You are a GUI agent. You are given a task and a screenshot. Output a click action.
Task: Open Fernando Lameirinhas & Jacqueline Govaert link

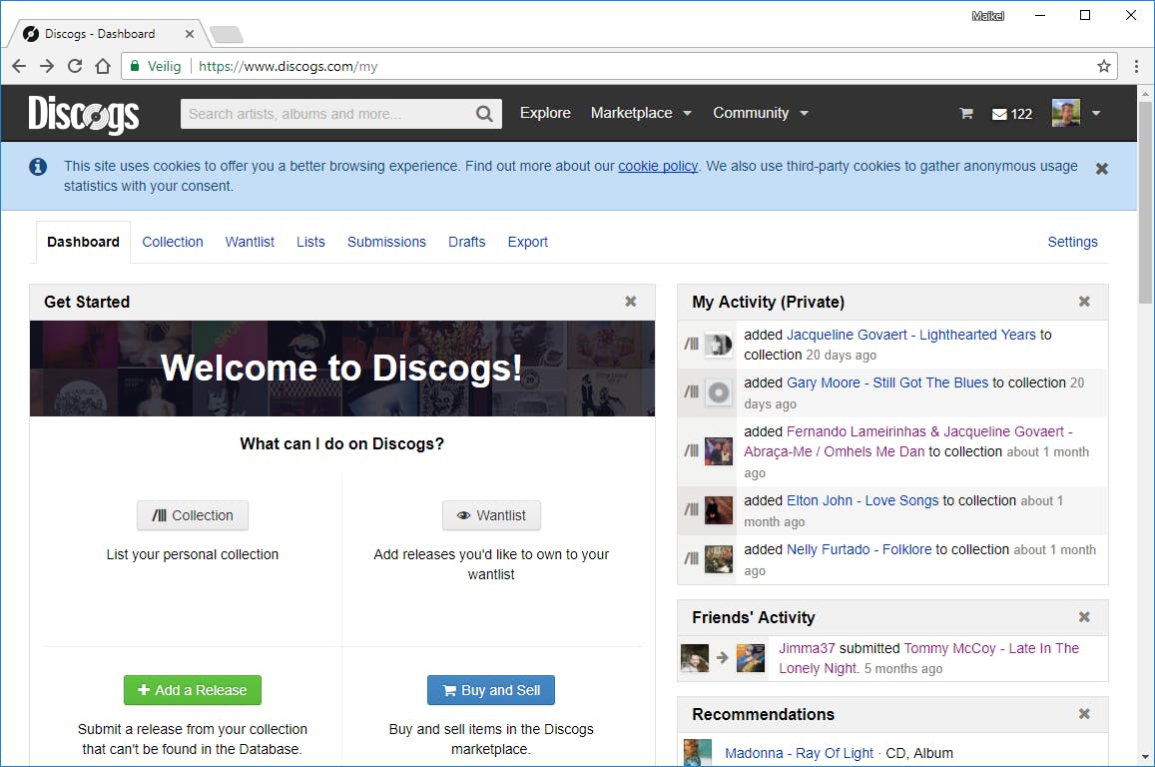pyautogui.click(x=908, y=441)
